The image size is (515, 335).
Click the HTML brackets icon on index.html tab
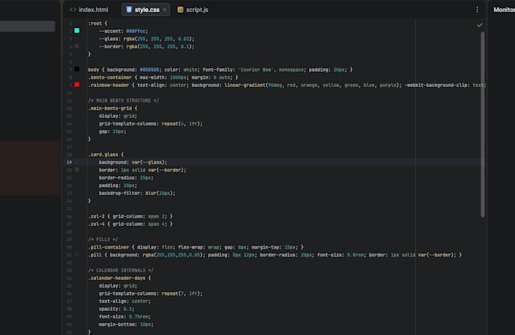[73, 10]
